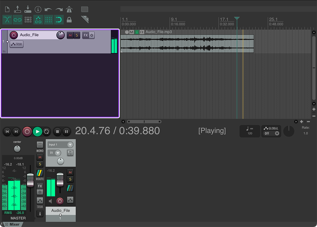
Task: Go to end of project
Action: [16, 132]
